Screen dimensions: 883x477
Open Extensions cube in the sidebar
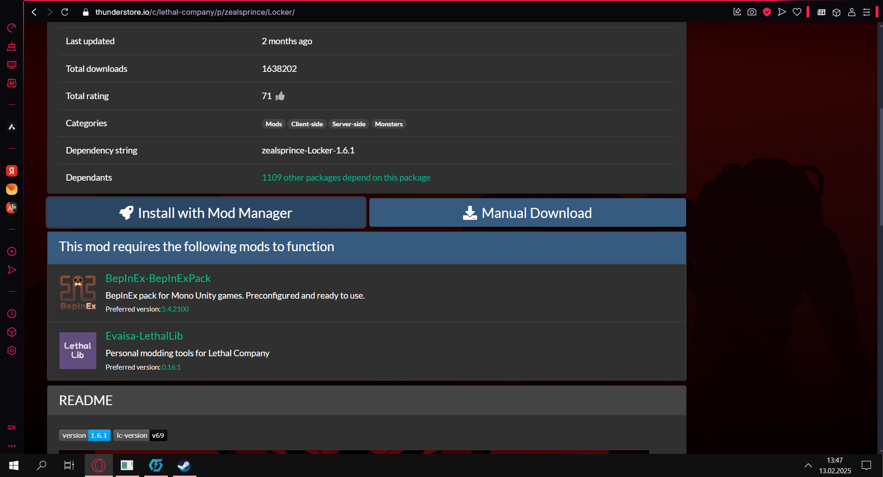coord(12,332)
